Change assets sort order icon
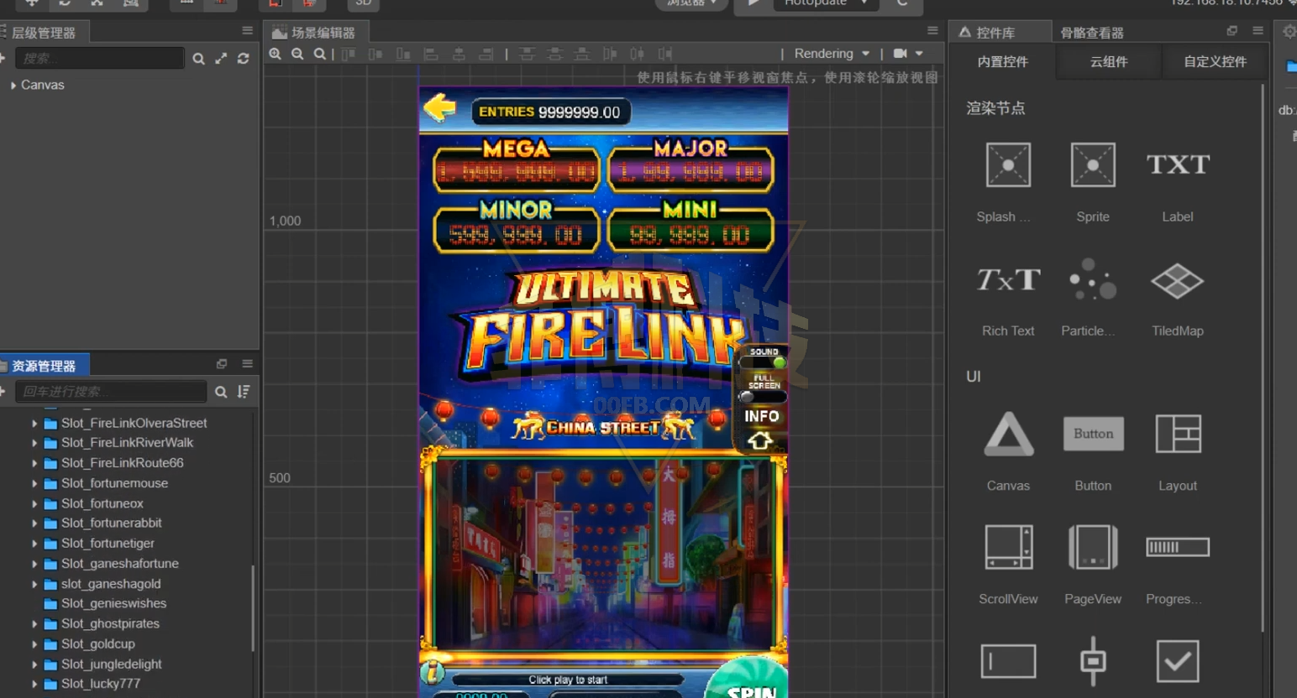Viewport: 1297px width, 698px height. pyautogui.click(x=244, y=392)
